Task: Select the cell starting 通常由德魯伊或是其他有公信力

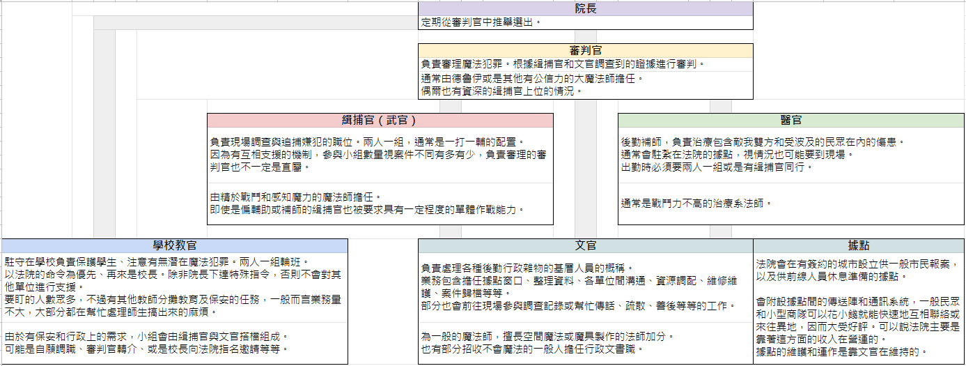Action: coord(586,85)
